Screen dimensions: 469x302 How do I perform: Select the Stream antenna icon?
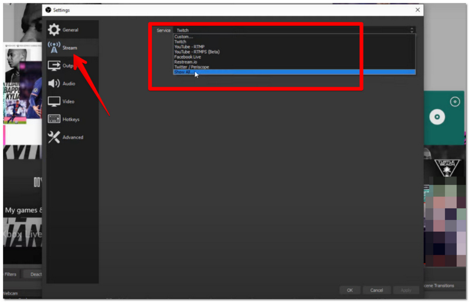point(54,48)
